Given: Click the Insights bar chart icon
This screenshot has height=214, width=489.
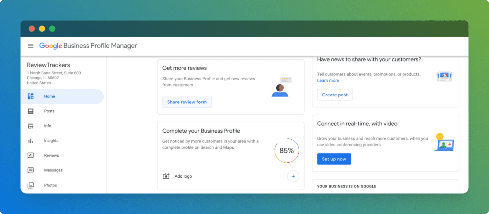Looking at the screenshot, I should click(x=31, y=141).
